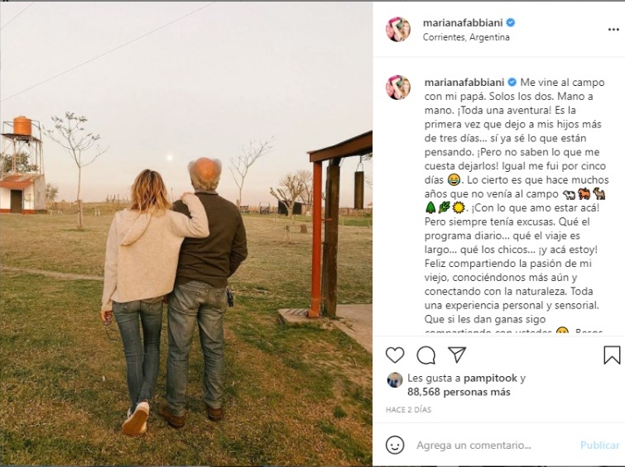Image resolution: width=625 pixels, height=467 pixels.
Task: Click the Publicar button
Action: click(599, 446)
